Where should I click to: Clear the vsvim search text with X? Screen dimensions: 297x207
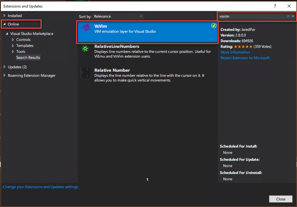[x=288, y=16]
